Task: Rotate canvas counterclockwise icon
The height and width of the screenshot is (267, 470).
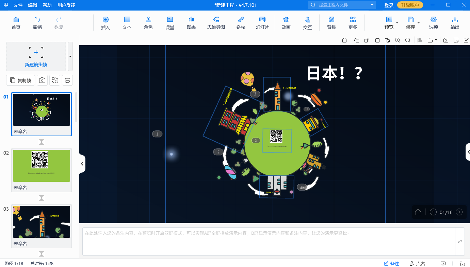Action: pos(357,40)
